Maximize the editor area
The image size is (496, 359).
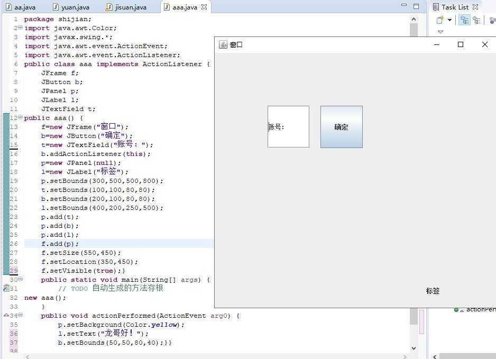416,6
